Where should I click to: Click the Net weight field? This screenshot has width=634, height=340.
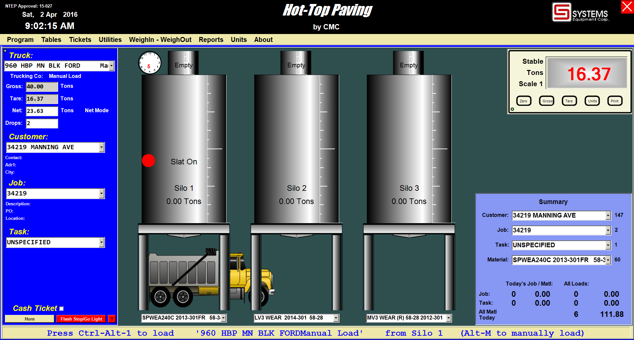[x=42, y=111]
